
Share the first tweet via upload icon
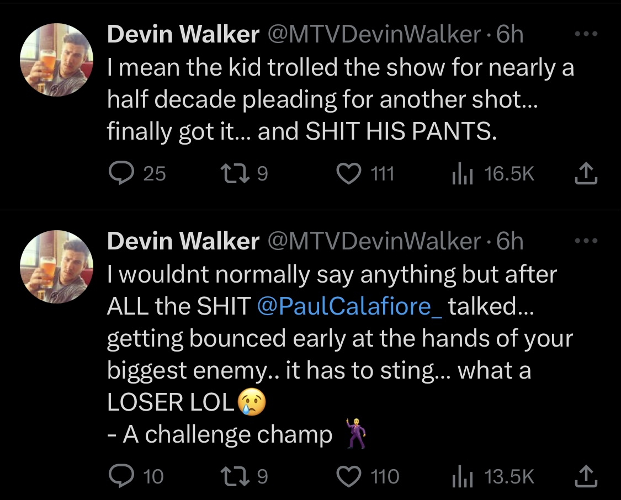click(586, 174)
